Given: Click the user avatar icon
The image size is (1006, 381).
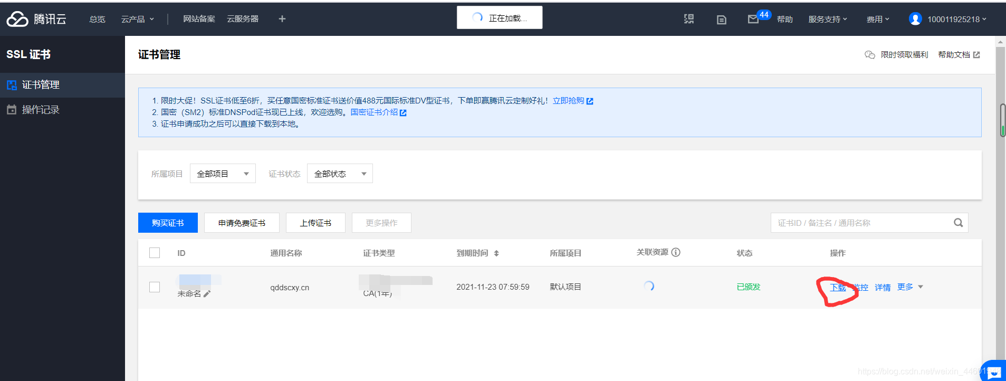Looking at the screenshot, I should [915, 19].
